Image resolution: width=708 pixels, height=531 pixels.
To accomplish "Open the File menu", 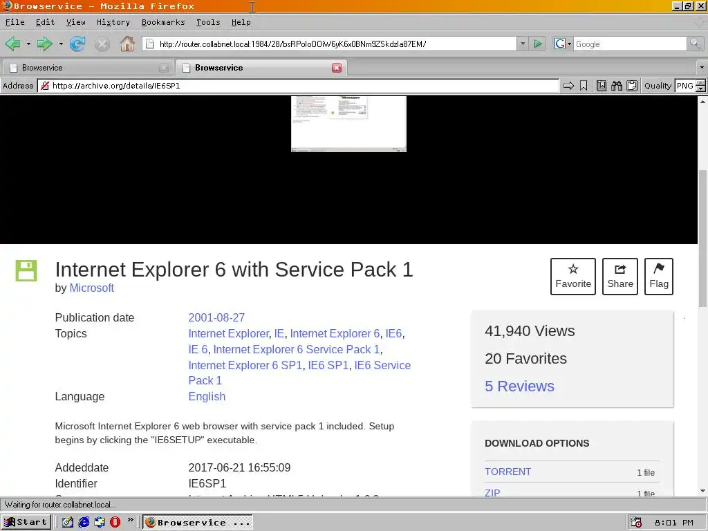I will [15, 22].
